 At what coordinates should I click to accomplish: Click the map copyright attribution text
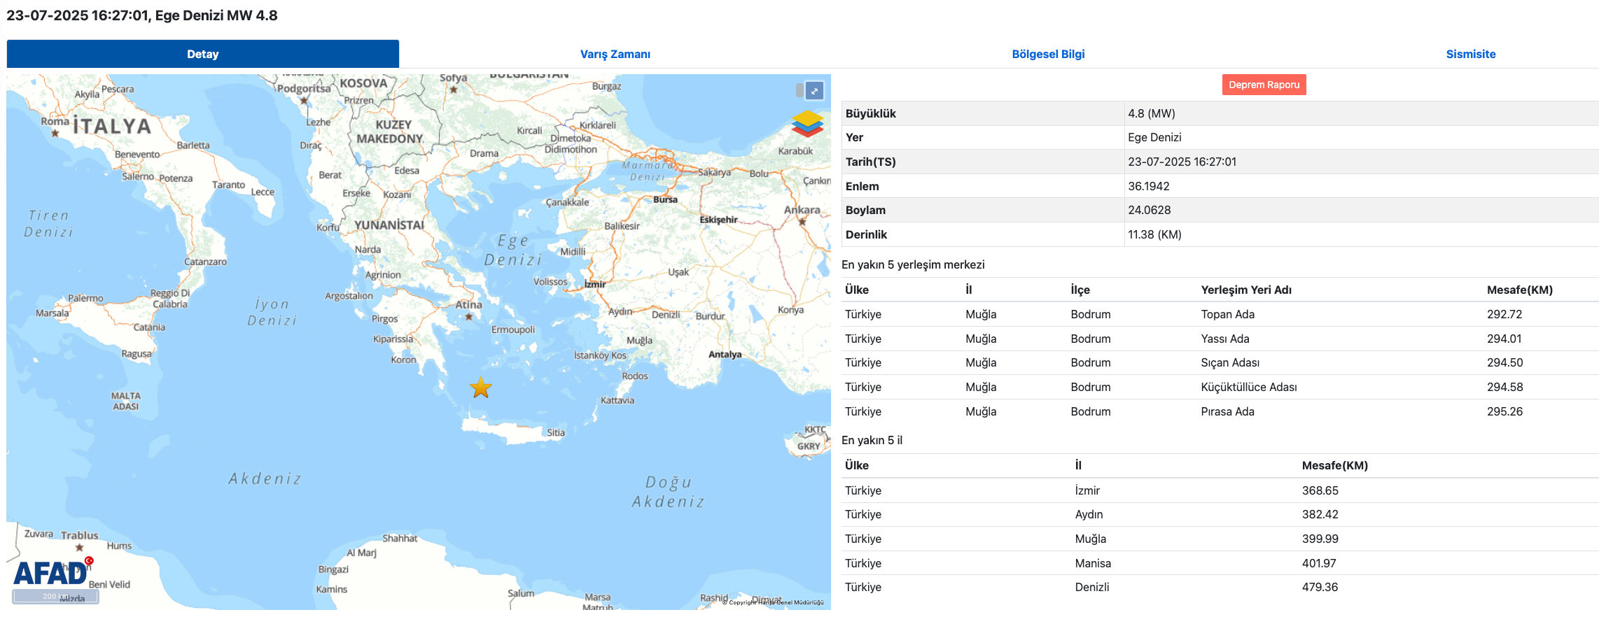772,602
